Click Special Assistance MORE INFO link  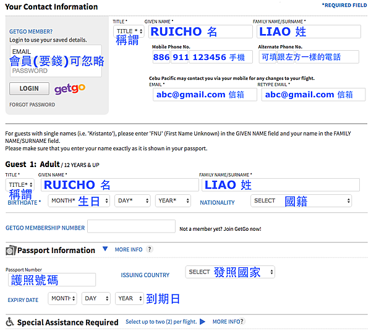(x=228, y=322)
